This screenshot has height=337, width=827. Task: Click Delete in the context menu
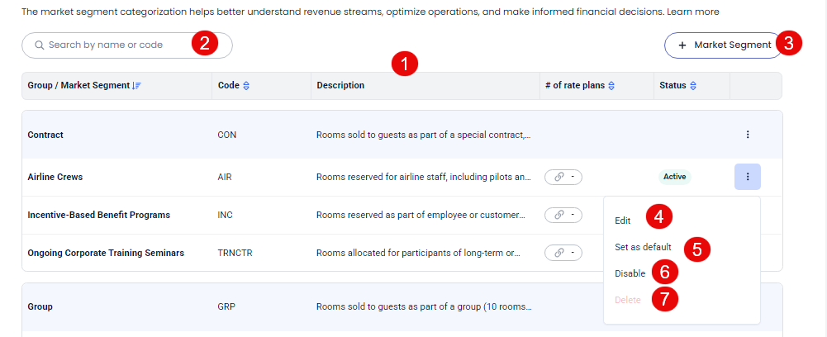pyautogui.click(x=628, y=300)
